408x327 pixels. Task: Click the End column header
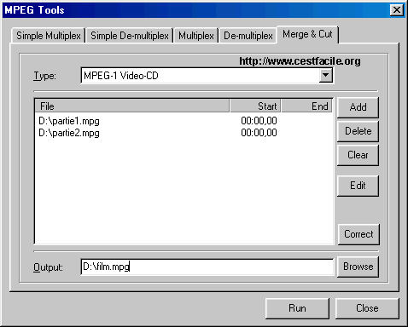tap(306, 106)
